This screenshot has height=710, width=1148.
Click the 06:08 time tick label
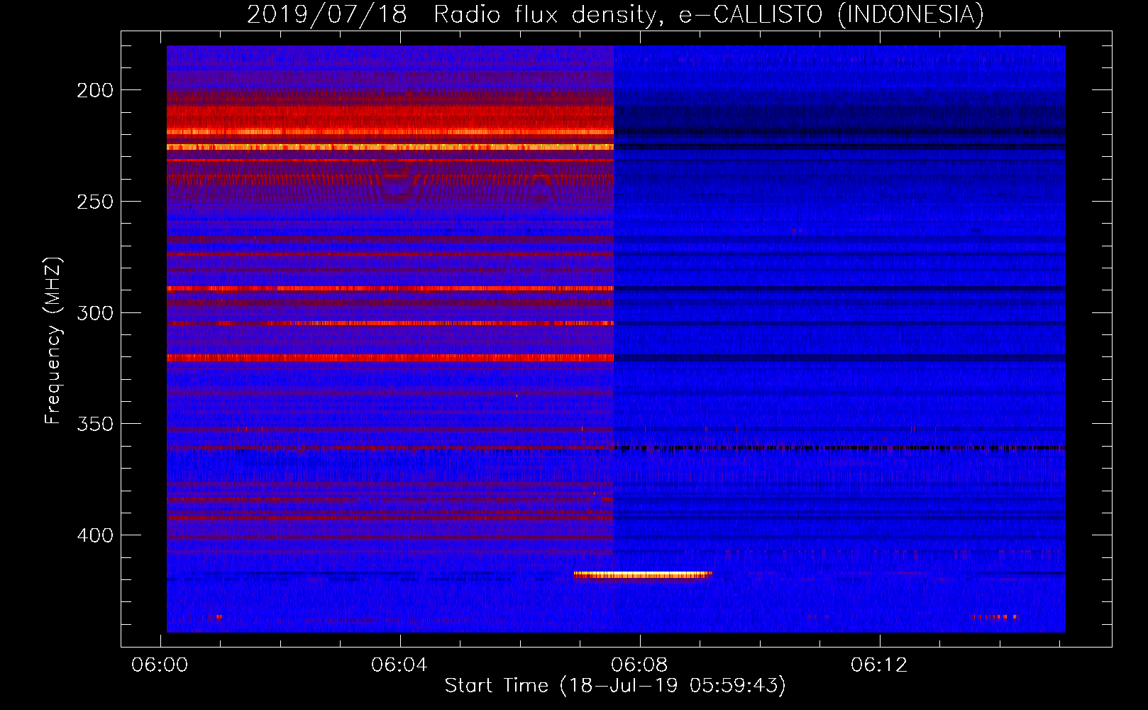coord(639,665)
